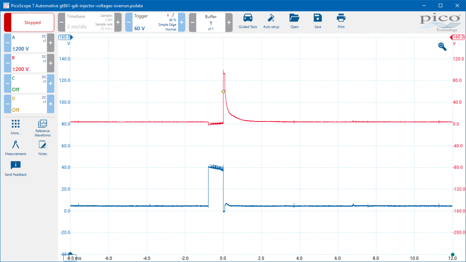Select the yellow trigger marker diamond
The width and height of the screenshot is (466, 262).
[x=223, y=91]
